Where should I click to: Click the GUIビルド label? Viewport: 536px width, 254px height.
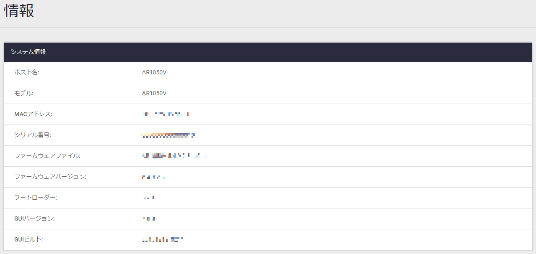click(28, 239)
